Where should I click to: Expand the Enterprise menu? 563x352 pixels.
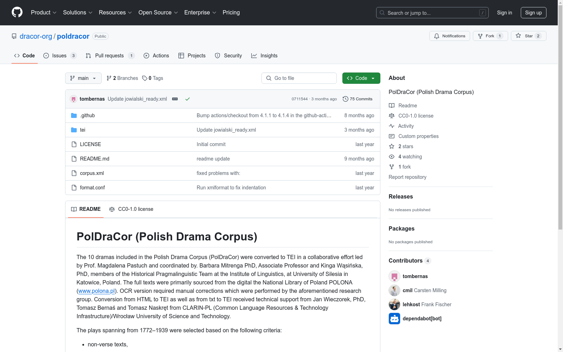point(200,12)
